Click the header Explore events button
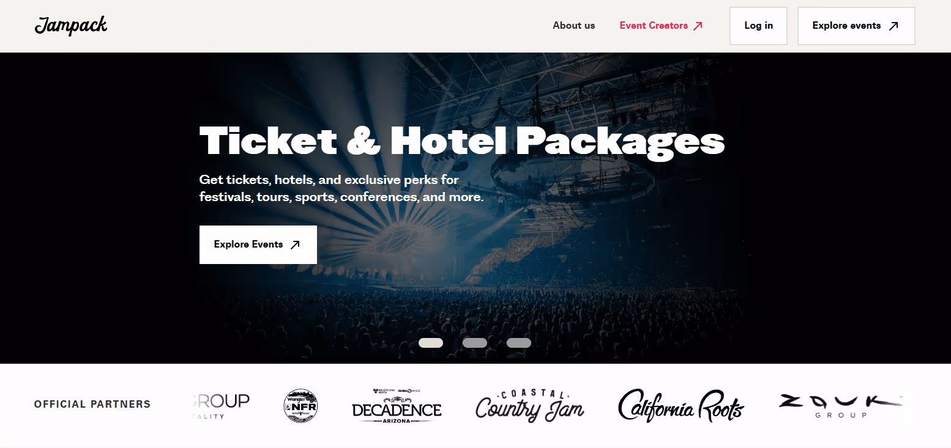Screen dimensions: 951x448 856,26
